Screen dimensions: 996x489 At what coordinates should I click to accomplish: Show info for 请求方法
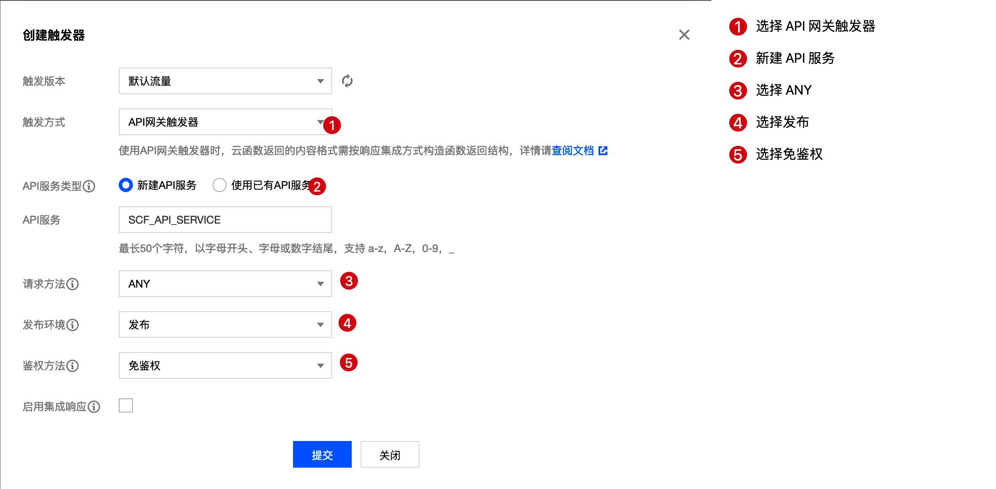coord(72,284)
